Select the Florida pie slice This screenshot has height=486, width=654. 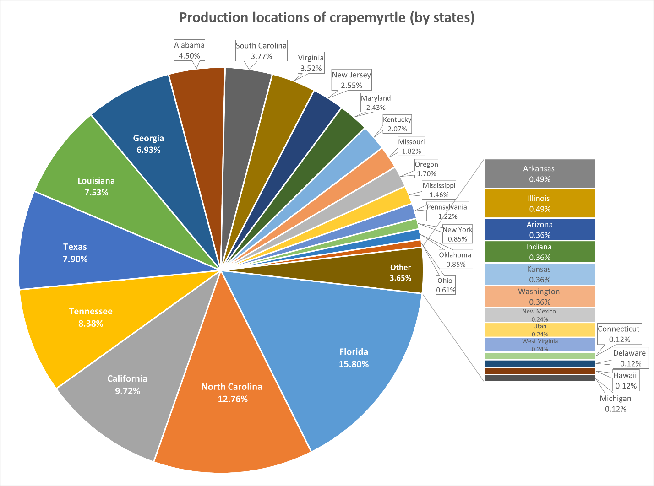coord(354,358)
